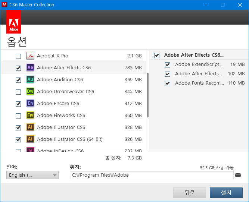Select Adobe Encore CS6 label
The height and width of the screenshot is (202, 249).
(58, 103)
